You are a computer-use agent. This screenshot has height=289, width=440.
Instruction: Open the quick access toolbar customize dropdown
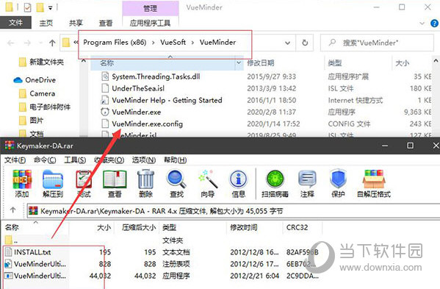click(x=50, y=8)
